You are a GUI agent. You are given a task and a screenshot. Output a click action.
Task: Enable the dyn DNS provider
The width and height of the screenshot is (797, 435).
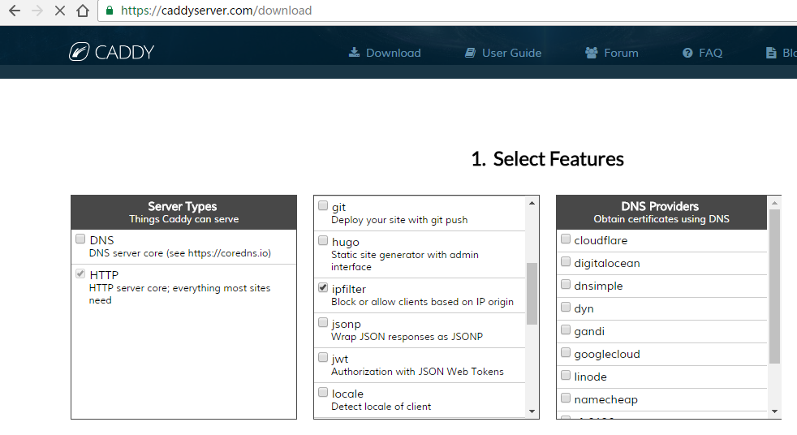(x=565, y=307)
